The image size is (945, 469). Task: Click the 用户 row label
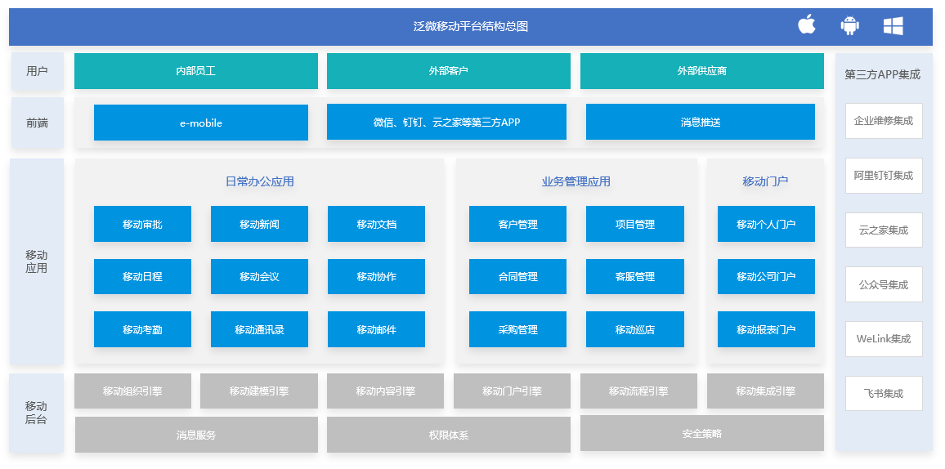(37, 71)
